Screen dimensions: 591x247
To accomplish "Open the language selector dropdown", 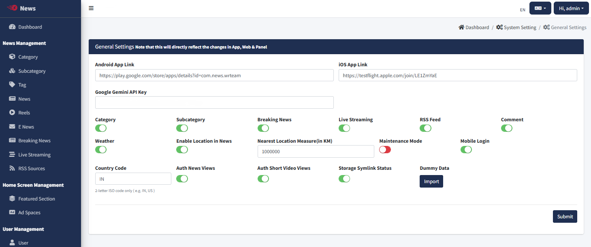I will tap(540, 8).
